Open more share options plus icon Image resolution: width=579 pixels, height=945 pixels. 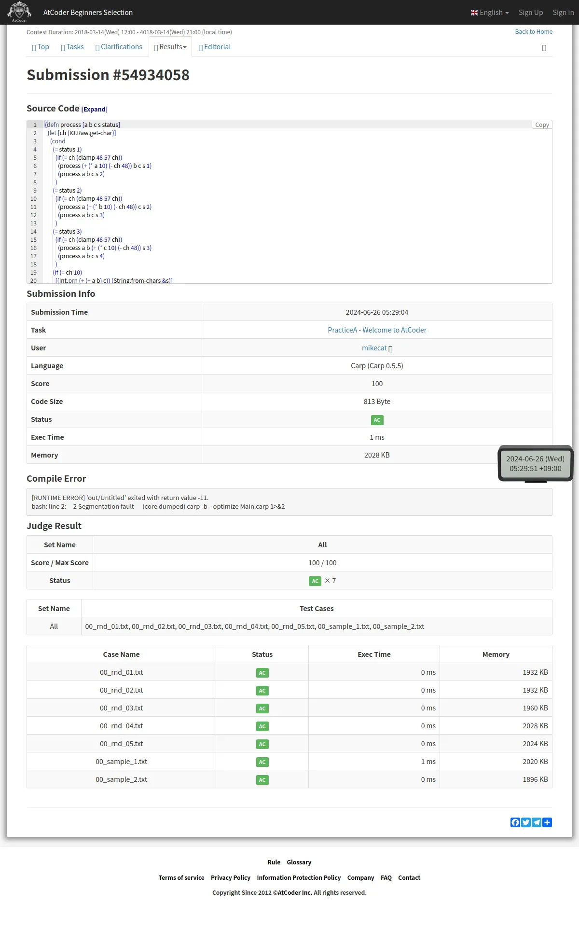pyautogui.click(x=547, y=822)
